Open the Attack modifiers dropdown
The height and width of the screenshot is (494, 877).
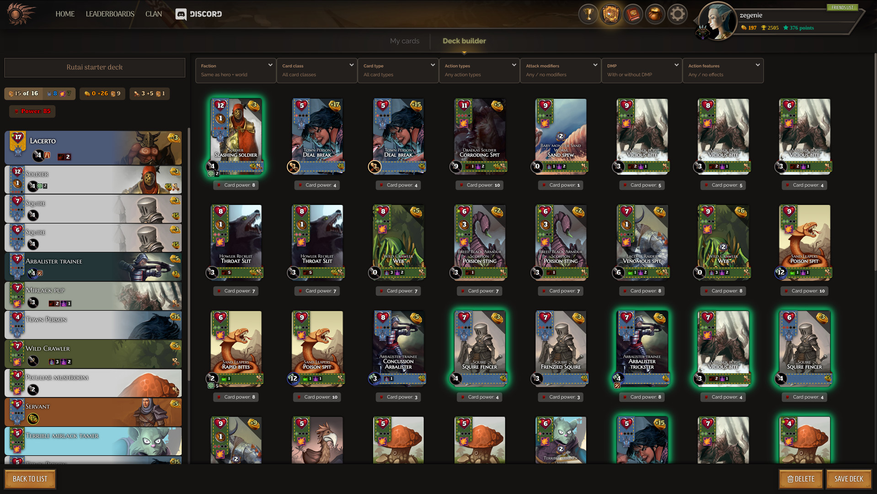[x=560, y=70]
